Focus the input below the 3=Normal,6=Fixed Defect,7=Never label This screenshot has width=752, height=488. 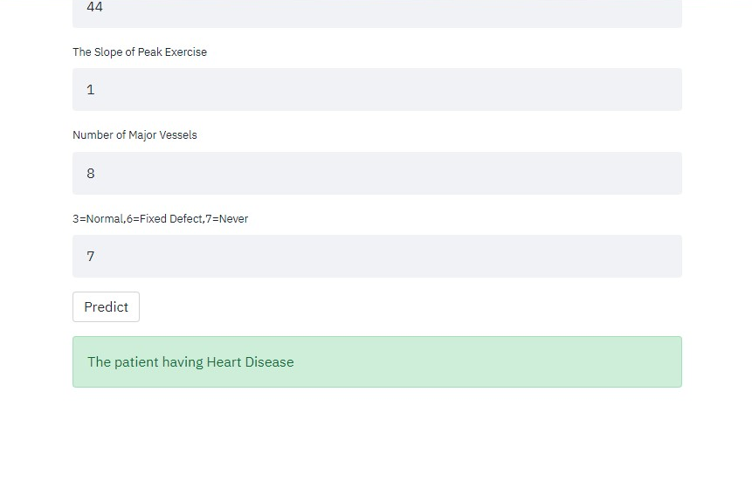click(x=376, y=256)
